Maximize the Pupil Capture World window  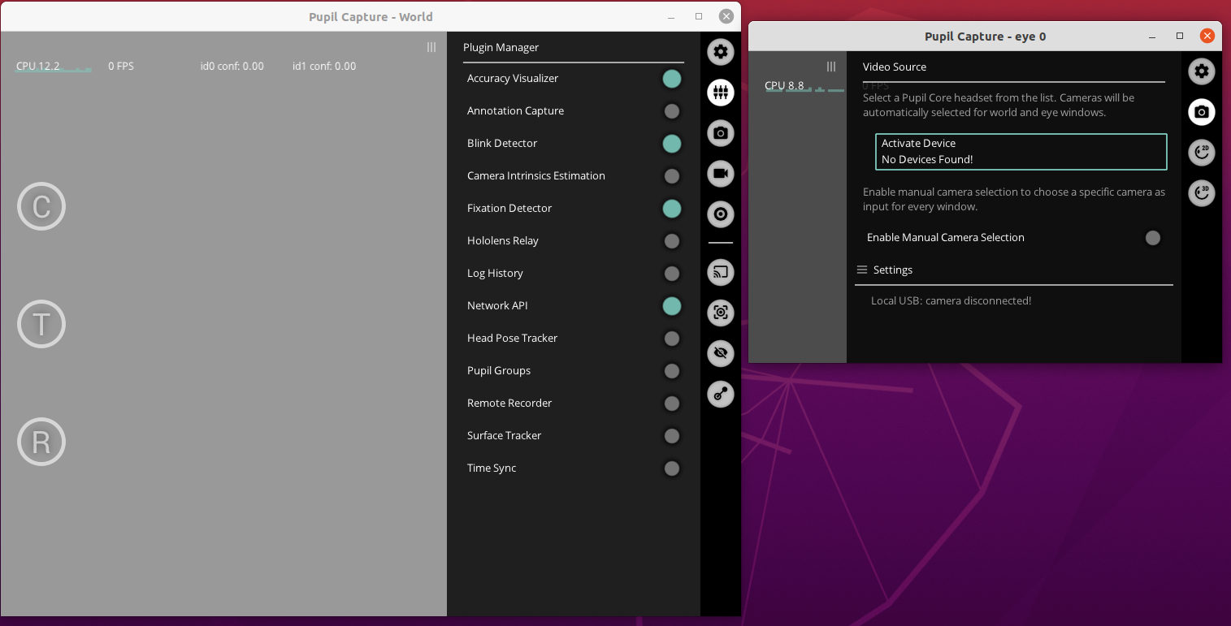tap(699, 16)
